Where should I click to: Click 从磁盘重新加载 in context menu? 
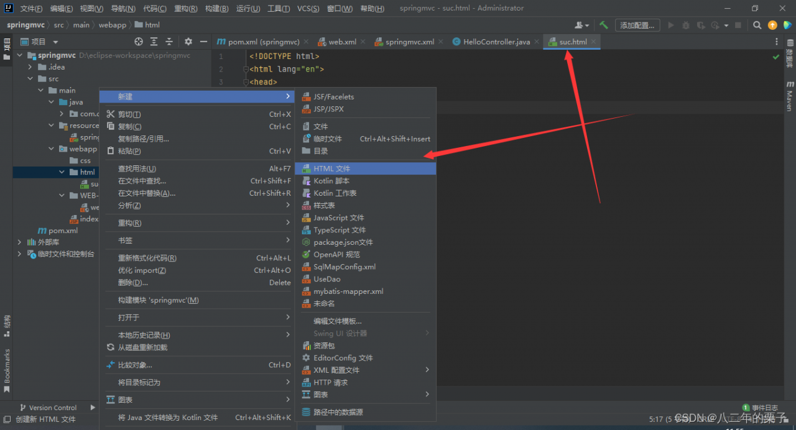click(x=197, y=347)
